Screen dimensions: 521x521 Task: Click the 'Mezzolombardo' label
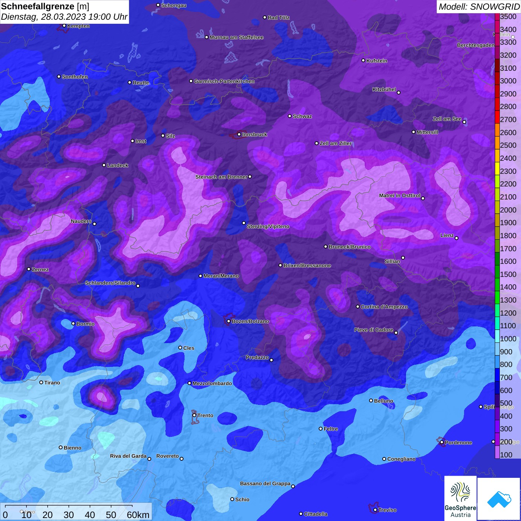pyautogui.click(x=212, y=383)
